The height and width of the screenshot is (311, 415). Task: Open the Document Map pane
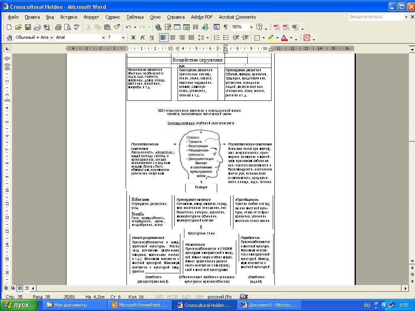point(216,27)
